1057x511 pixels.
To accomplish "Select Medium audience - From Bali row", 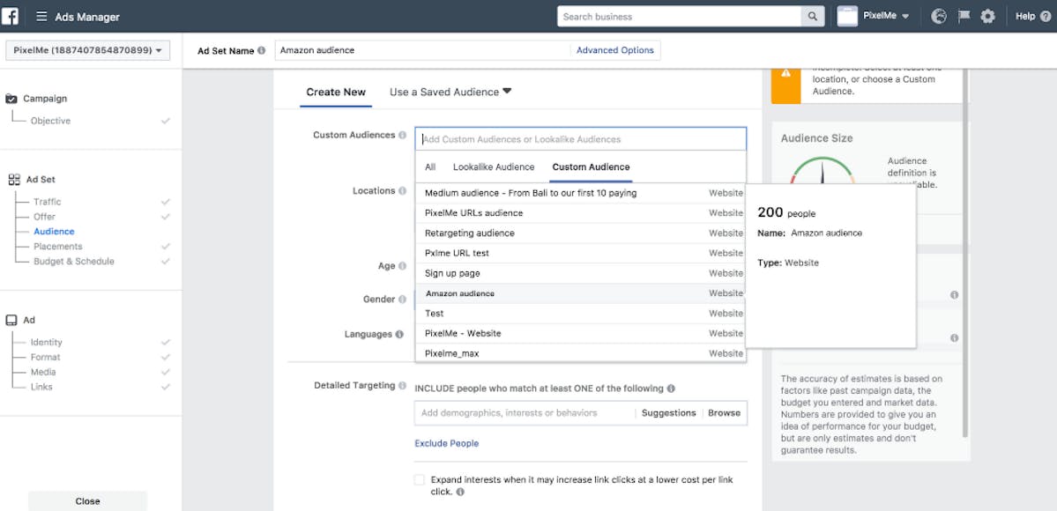I will pyautogui.click(x=580, y=193).
